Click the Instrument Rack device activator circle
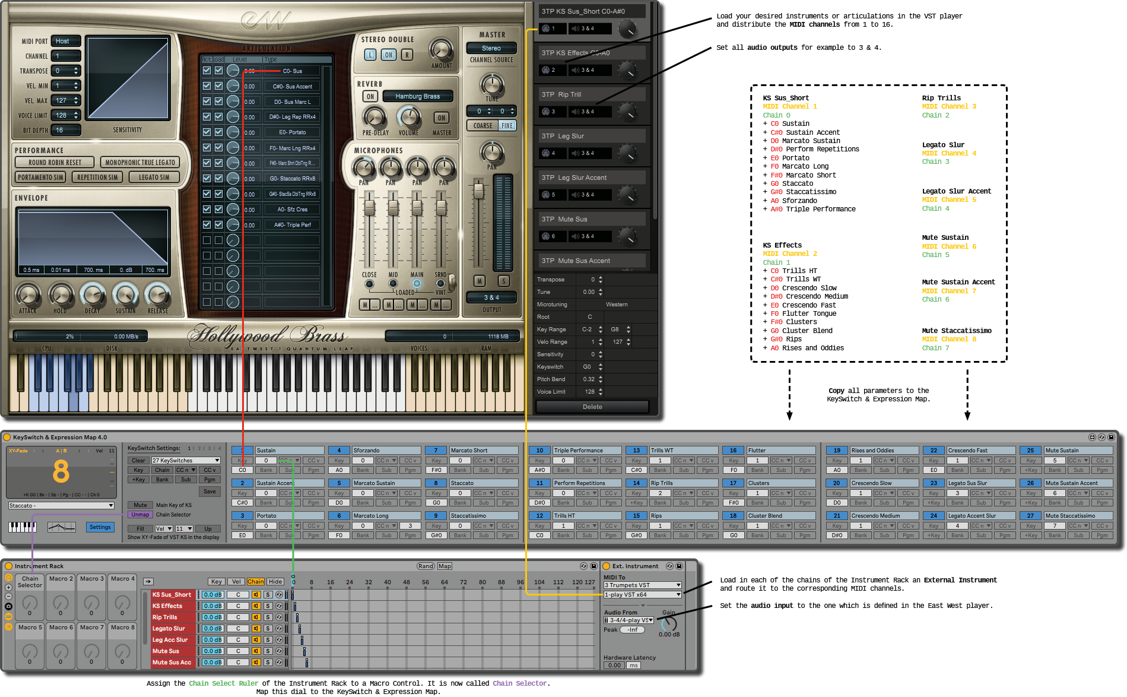The image size is (1127, 697). [8, 566]
